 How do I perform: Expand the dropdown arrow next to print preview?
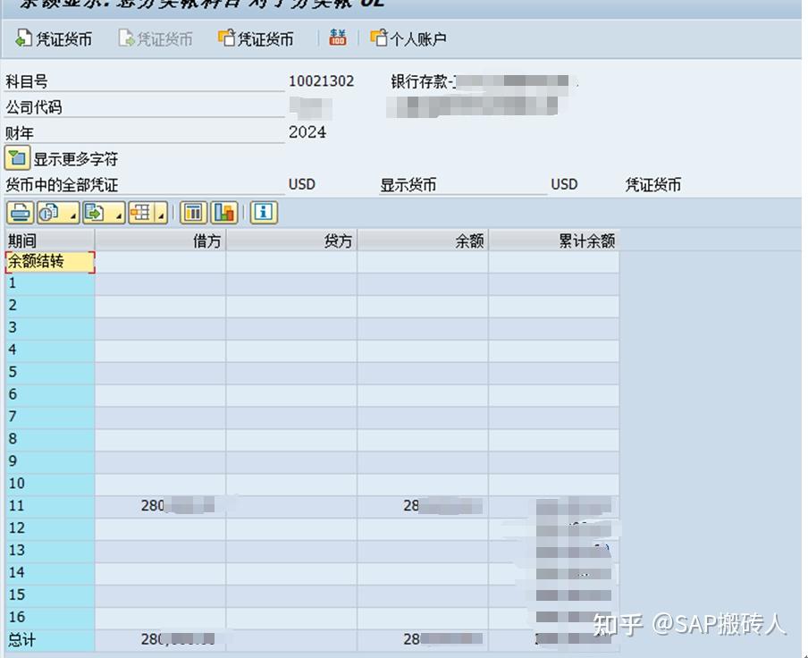73,217
